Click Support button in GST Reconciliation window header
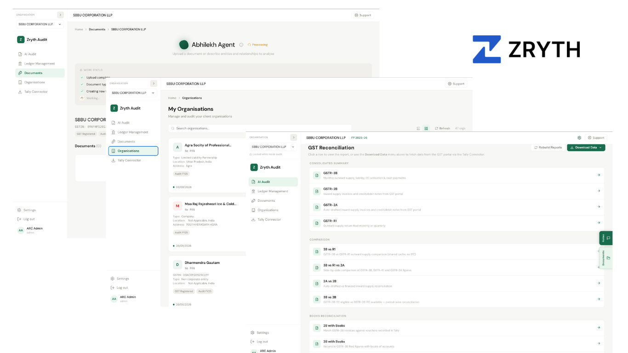Viewport: 628px width, 353px height. click(x=596, y=137)
